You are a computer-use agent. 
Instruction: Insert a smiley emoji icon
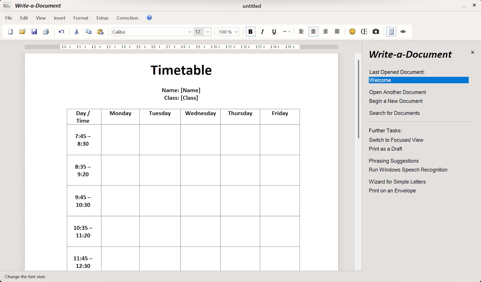[352, 32]
